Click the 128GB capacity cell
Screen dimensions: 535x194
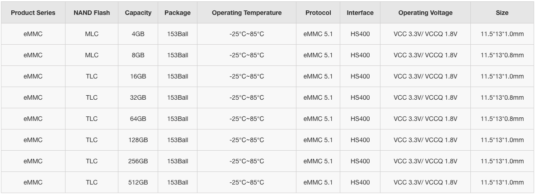138,140
